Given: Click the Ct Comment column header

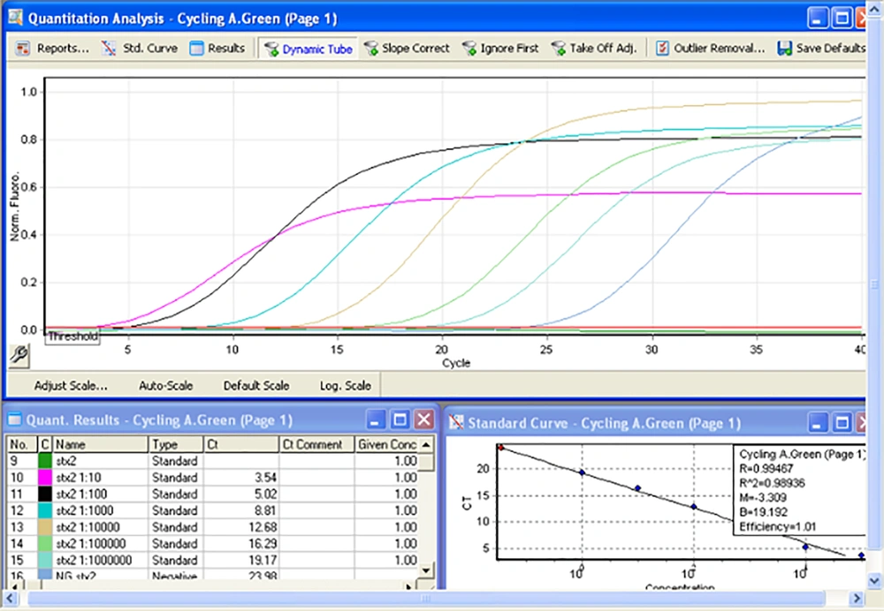Looking at the screenshot, I should point(316,444).
